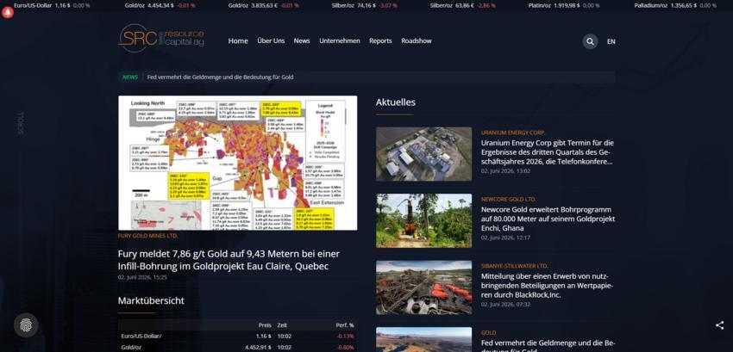This screenshot has height=352, width=733.
Task: Open the Reports menu
Action: (x=380, y=41)
